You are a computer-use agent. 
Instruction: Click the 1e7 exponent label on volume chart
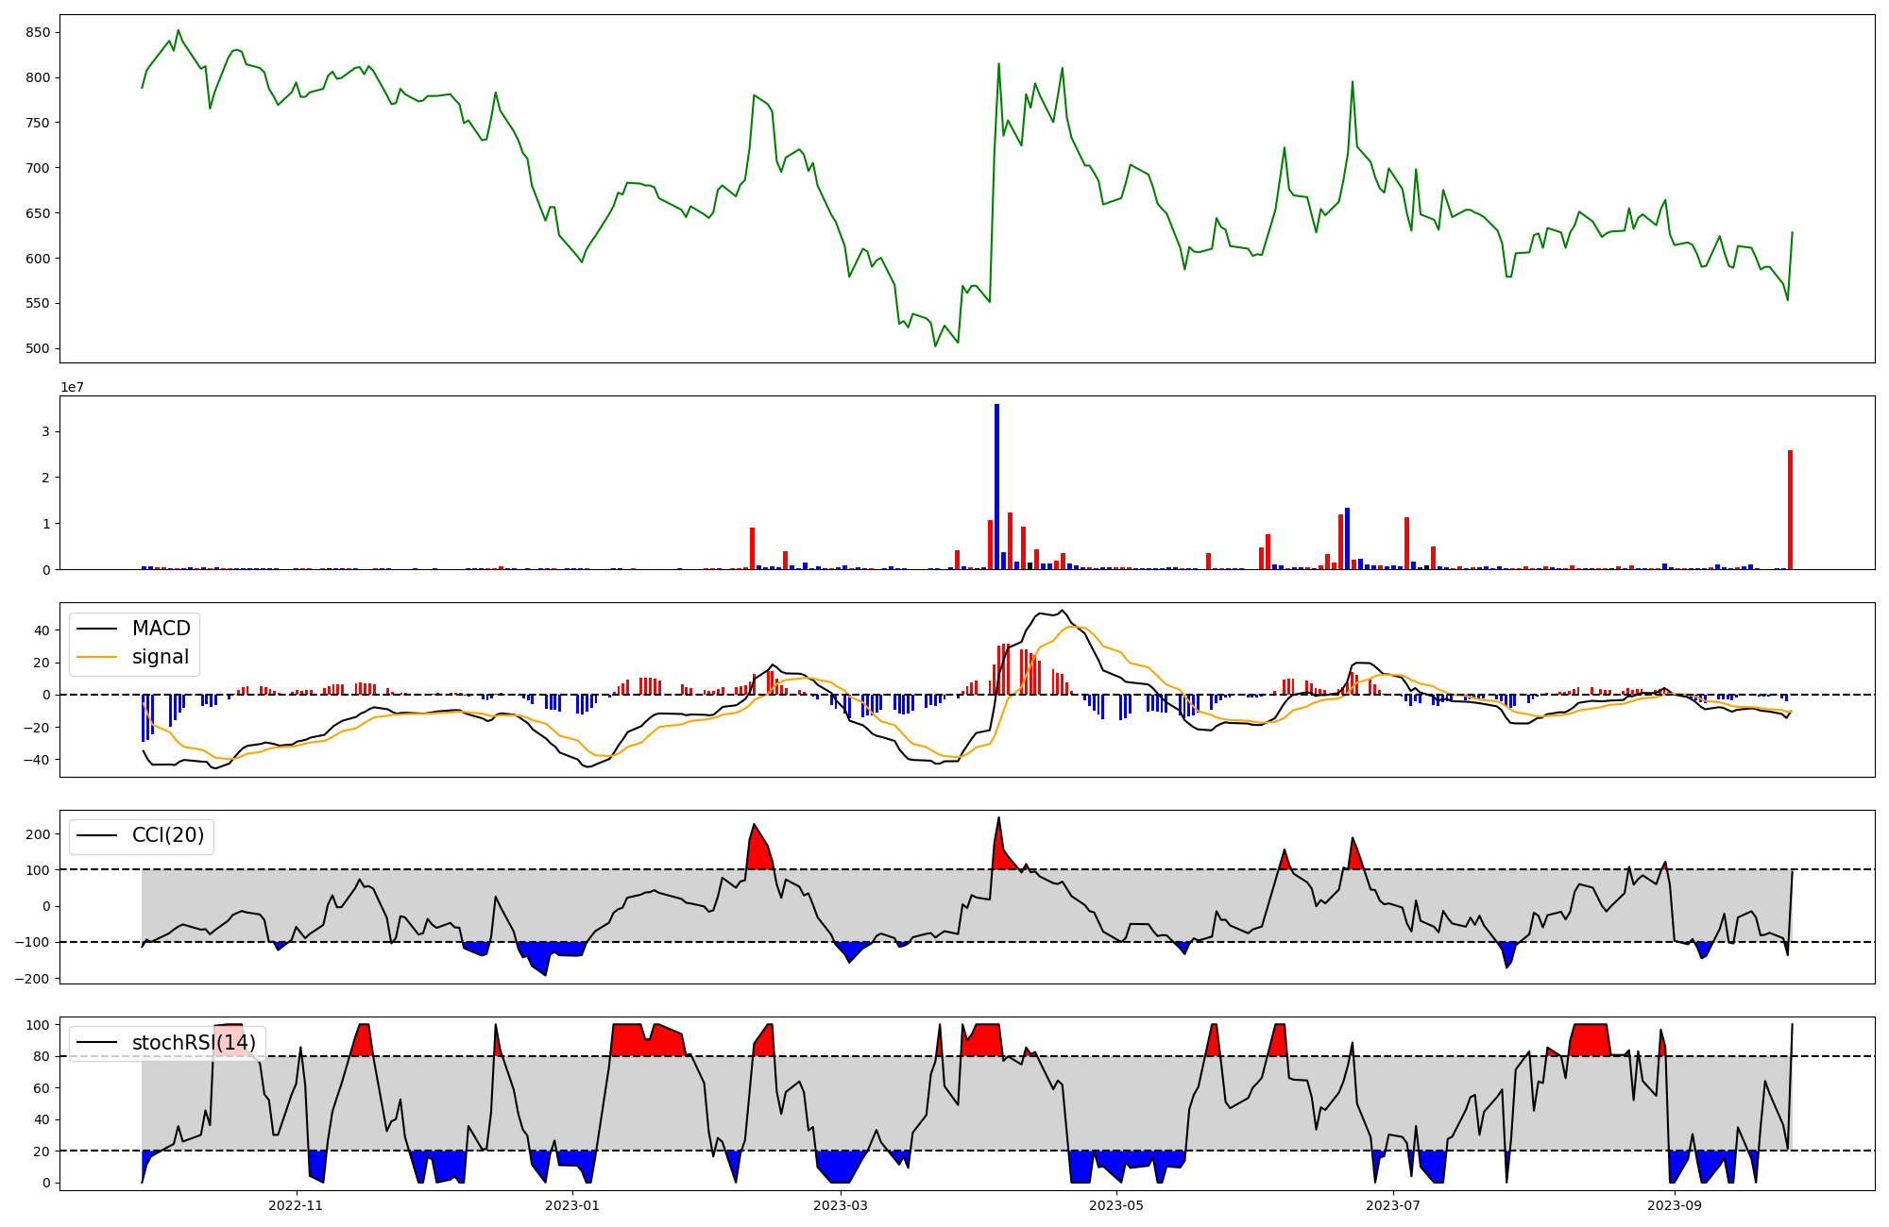pyautogui.click(x=72, y=388)
